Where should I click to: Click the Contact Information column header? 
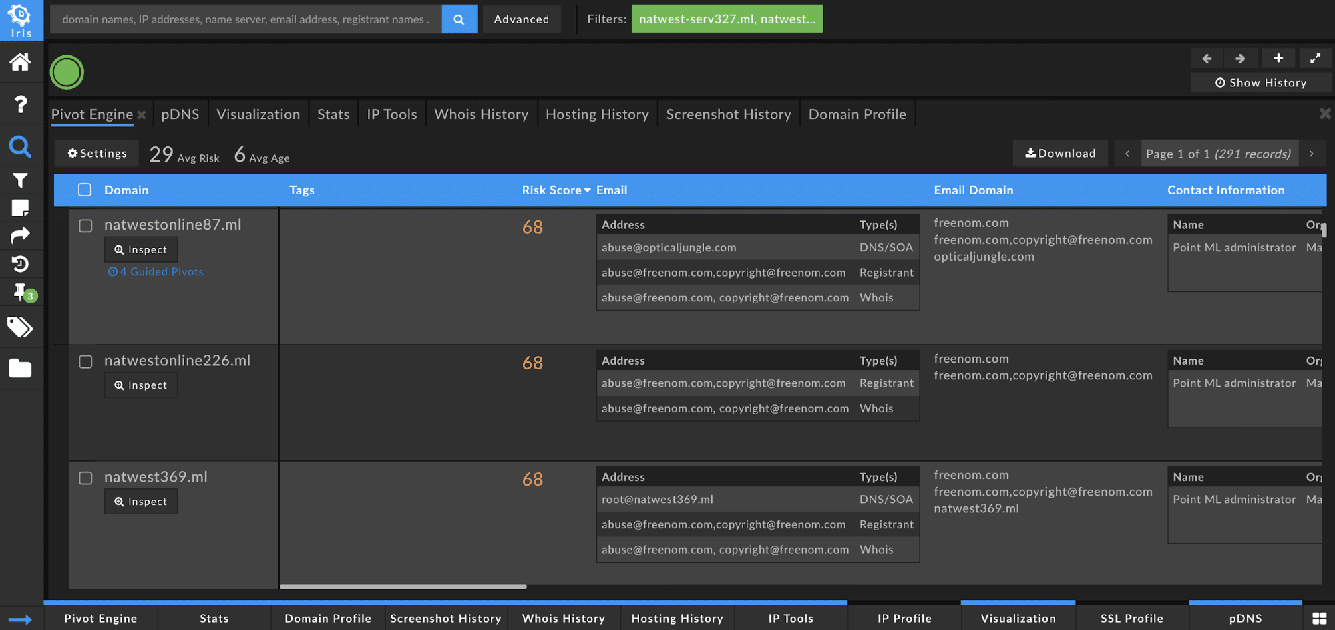click(1225, 190)
